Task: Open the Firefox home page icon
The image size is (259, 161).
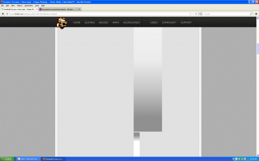Action: [x=256, y=14]
